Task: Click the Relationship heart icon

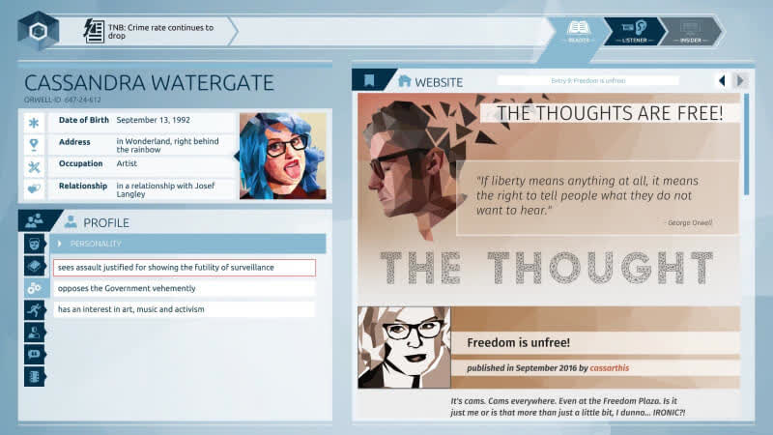Action: click(x=34, y=188)
